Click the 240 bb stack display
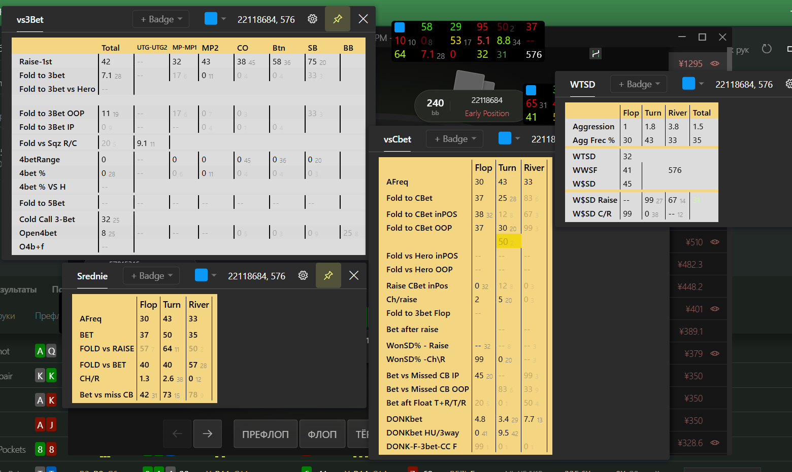792x472 pixels. tap(435, 106)
